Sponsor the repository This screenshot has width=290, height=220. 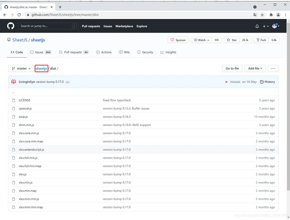click(x=178, y=40)
